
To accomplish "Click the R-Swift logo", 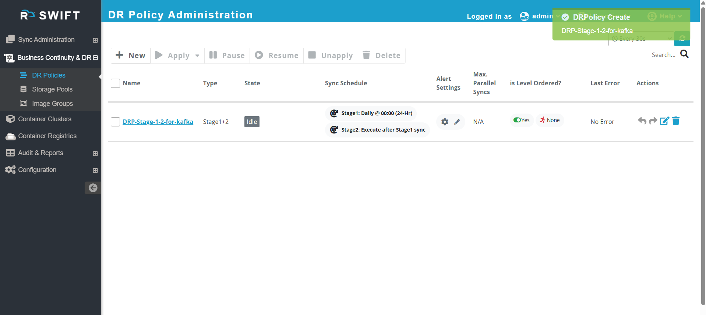I will point(50,15).
